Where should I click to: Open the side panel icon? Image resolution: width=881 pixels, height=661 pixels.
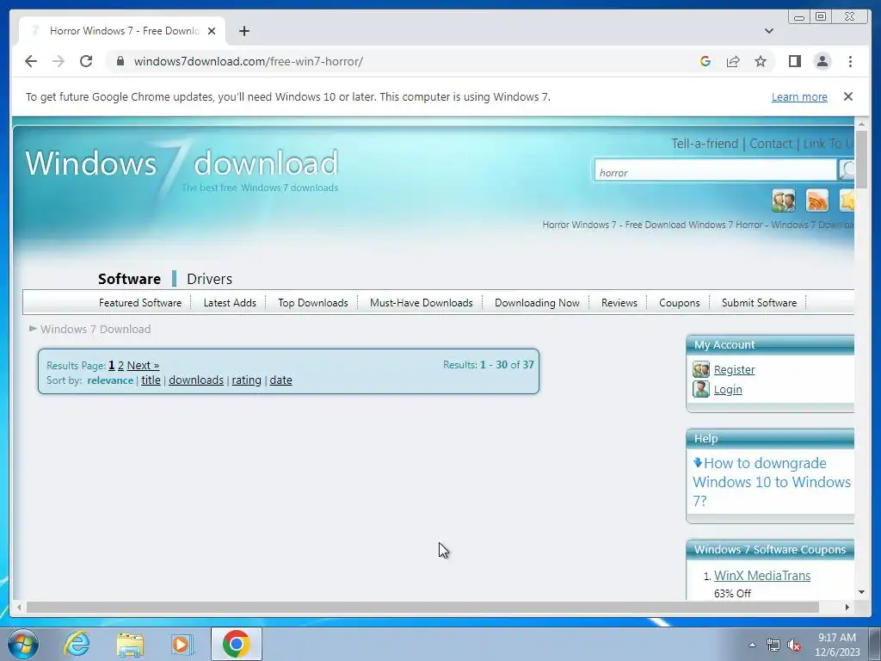[x=794, y=61]
